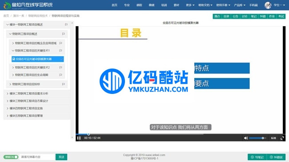This screenshot has width=289, height=162.
Task: Click flag icon for 物联网工程项目的概念及应用领域
Action: tap(60, 43)
